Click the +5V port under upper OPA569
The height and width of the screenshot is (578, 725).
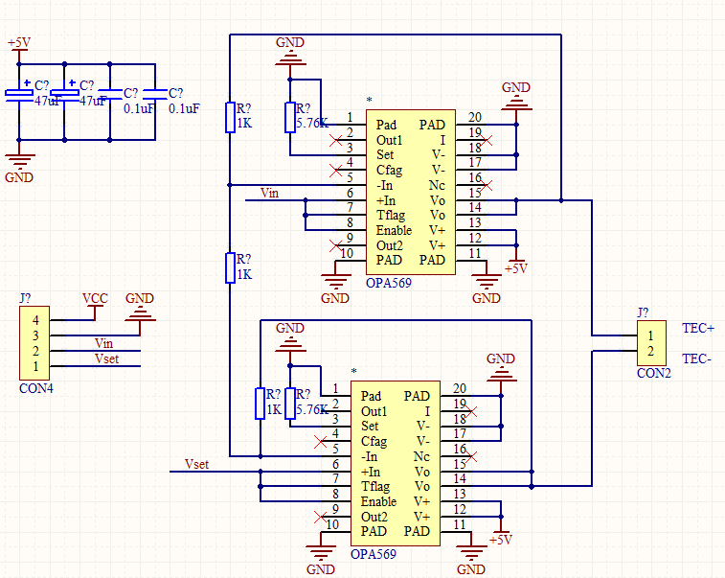[516, 268]
